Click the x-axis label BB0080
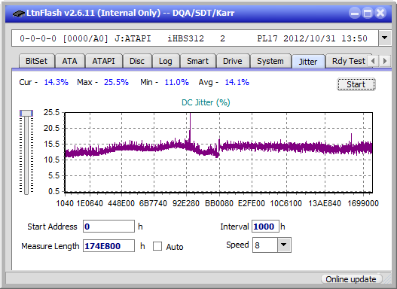 [219, 203]
